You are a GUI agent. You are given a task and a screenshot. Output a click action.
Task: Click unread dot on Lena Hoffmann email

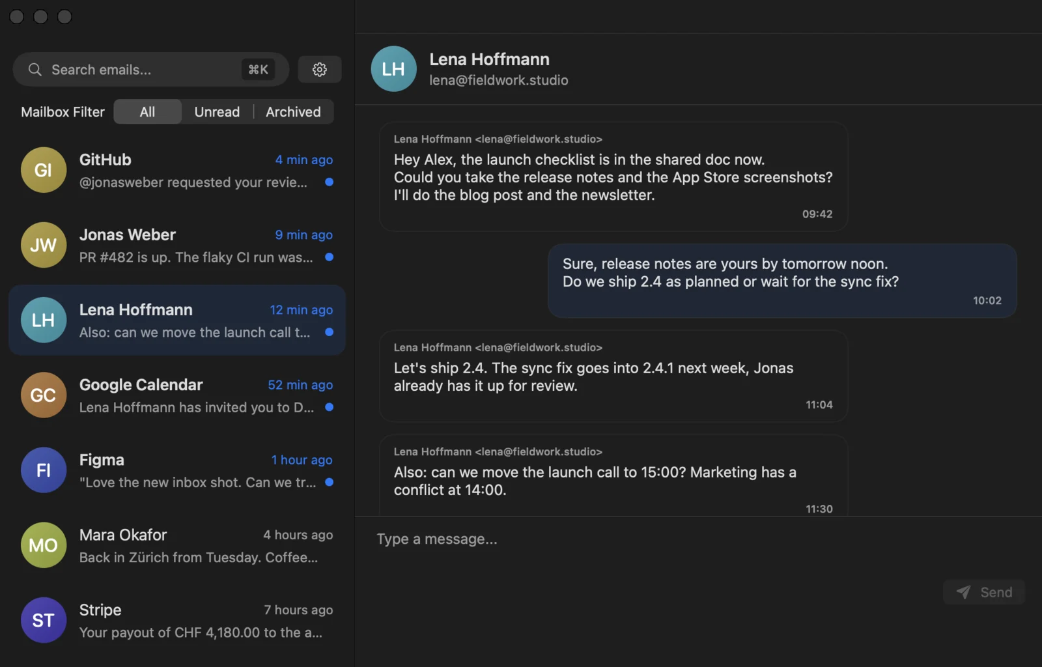(x=329, y=332)
